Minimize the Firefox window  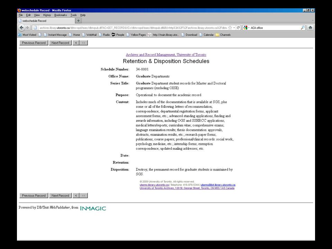[x=304, y=10]
